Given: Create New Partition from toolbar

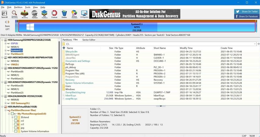Looking at the screenshot, I should click(44, 14).
